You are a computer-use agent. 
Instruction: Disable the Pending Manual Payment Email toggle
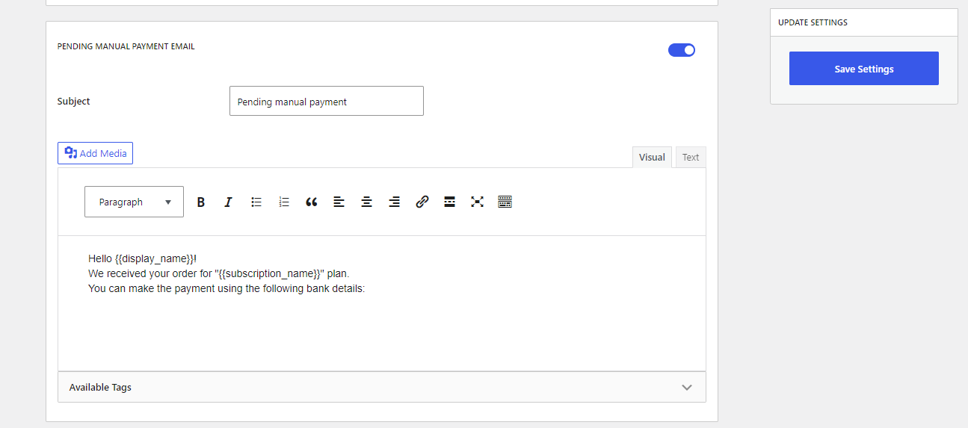click(682, 50)
